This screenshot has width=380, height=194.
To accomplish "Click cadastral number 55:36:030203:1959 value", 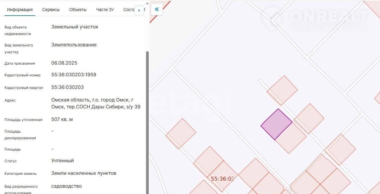I will [x=74, y=75].
